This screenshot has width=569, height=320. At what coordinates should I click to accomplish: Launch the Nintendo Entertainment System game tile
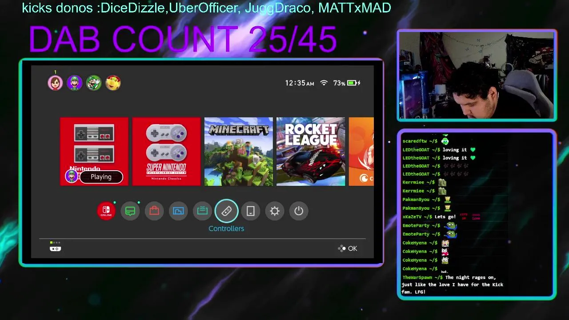tap(94, 152)
